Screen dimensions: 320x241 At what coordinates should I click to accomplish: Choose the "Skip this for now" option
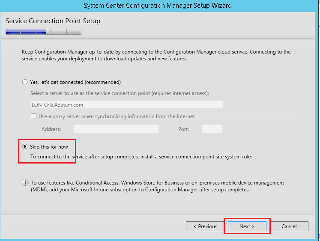coord(25,147)
